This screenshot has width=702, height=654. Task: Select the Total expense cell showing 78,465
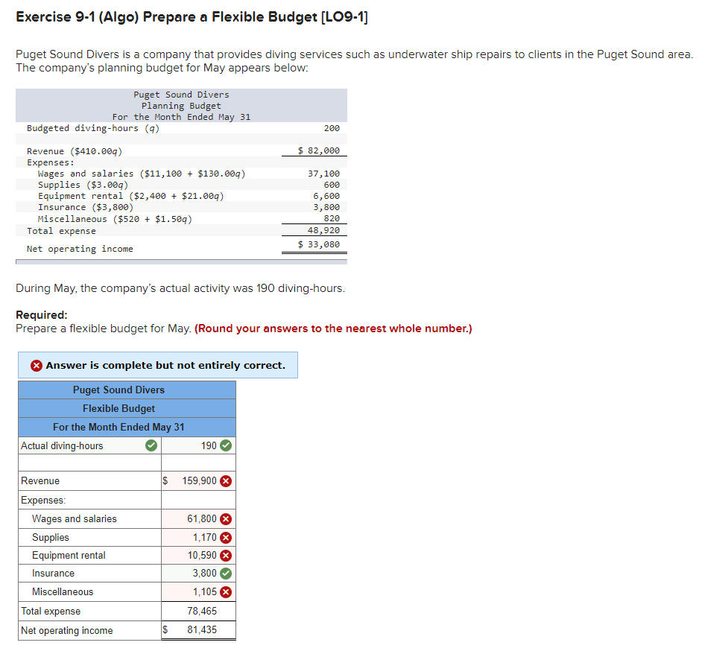(x=197, y=611)
